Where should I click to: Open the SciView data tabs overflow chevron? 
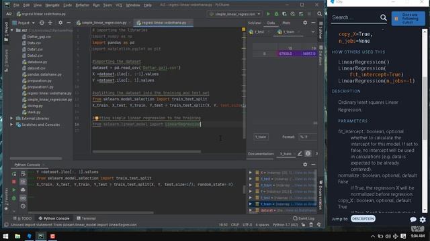click(x=313, y=31)
